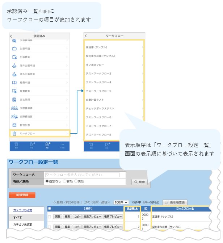Tap the book icon for 経費精算
Image resolution: width=223 pixels, height=243 pixels.
pyautogui.click(x=14, y=91)
